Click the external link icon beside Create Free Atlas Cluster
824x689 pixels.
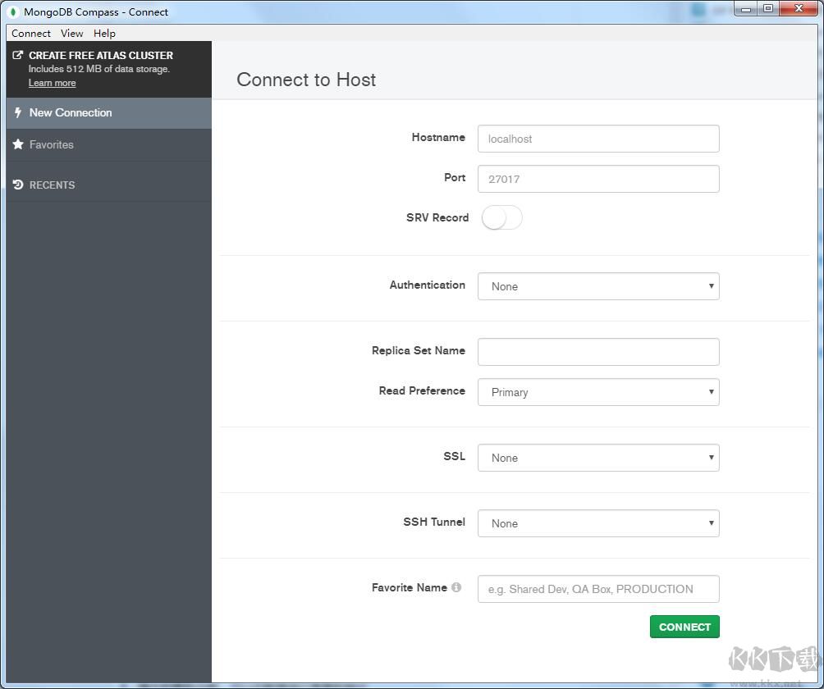tap(18, 56)
